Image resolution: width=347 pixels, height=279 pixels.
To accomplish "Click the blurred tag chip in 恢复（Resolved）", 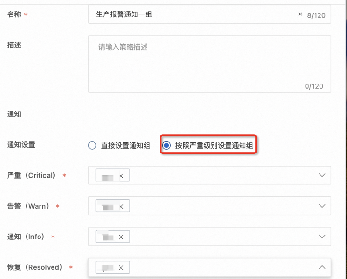I will tap(108, 267).
